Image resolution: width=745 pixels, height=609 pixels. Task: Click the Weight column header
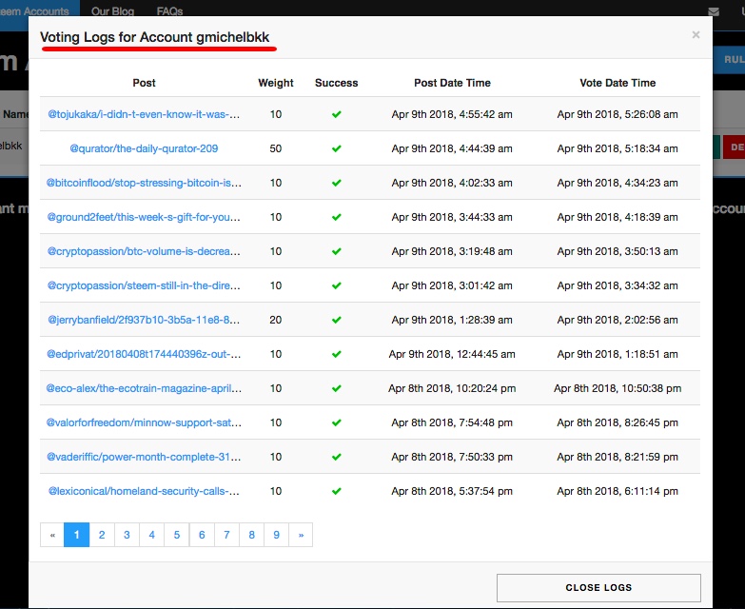pos(276,83)
